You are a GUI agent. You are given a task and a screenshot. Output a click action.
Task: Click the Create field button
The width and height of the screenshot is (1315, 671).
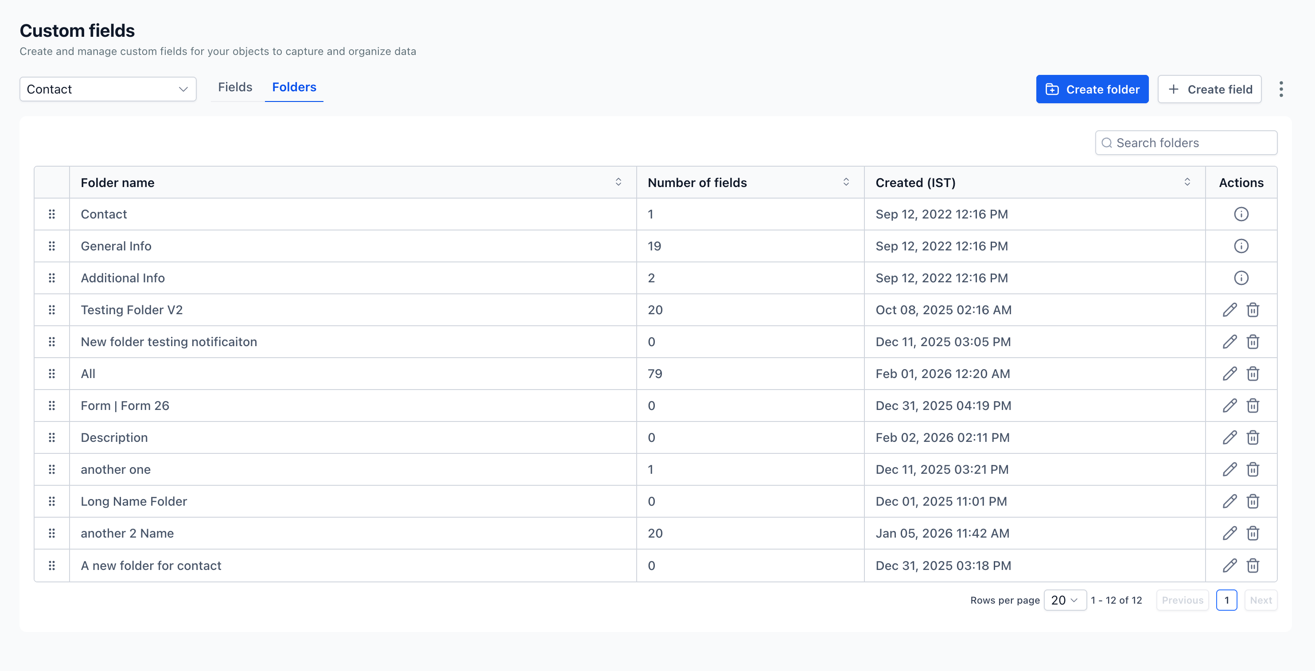pyautogui.click(x=1210, y=90)
